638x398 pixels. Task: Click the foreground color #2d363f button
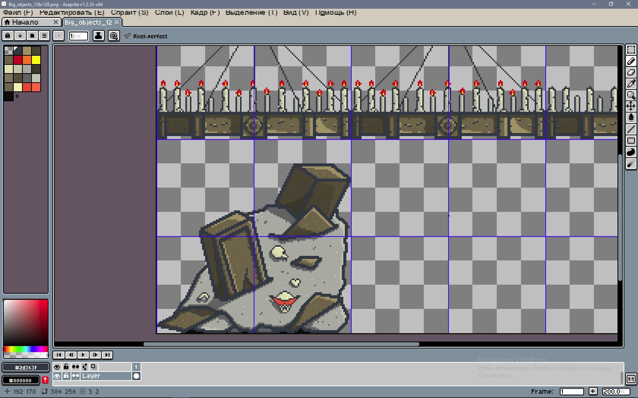(26, 367)
